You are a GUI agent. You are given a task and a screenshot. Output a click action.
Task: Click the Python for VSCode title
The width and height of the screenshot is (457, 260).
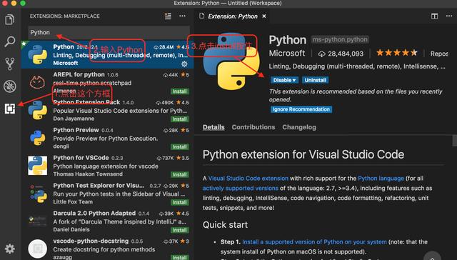click(x=81, y=158)
